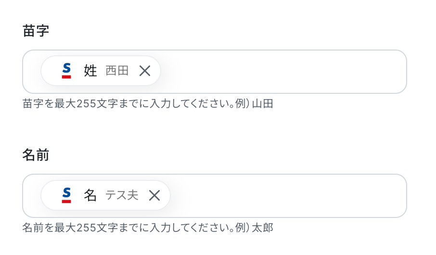Click the left padding of 苗字 field
This screenshot has height=255, width=436.
pyautogui.click(x=32, y=72)
